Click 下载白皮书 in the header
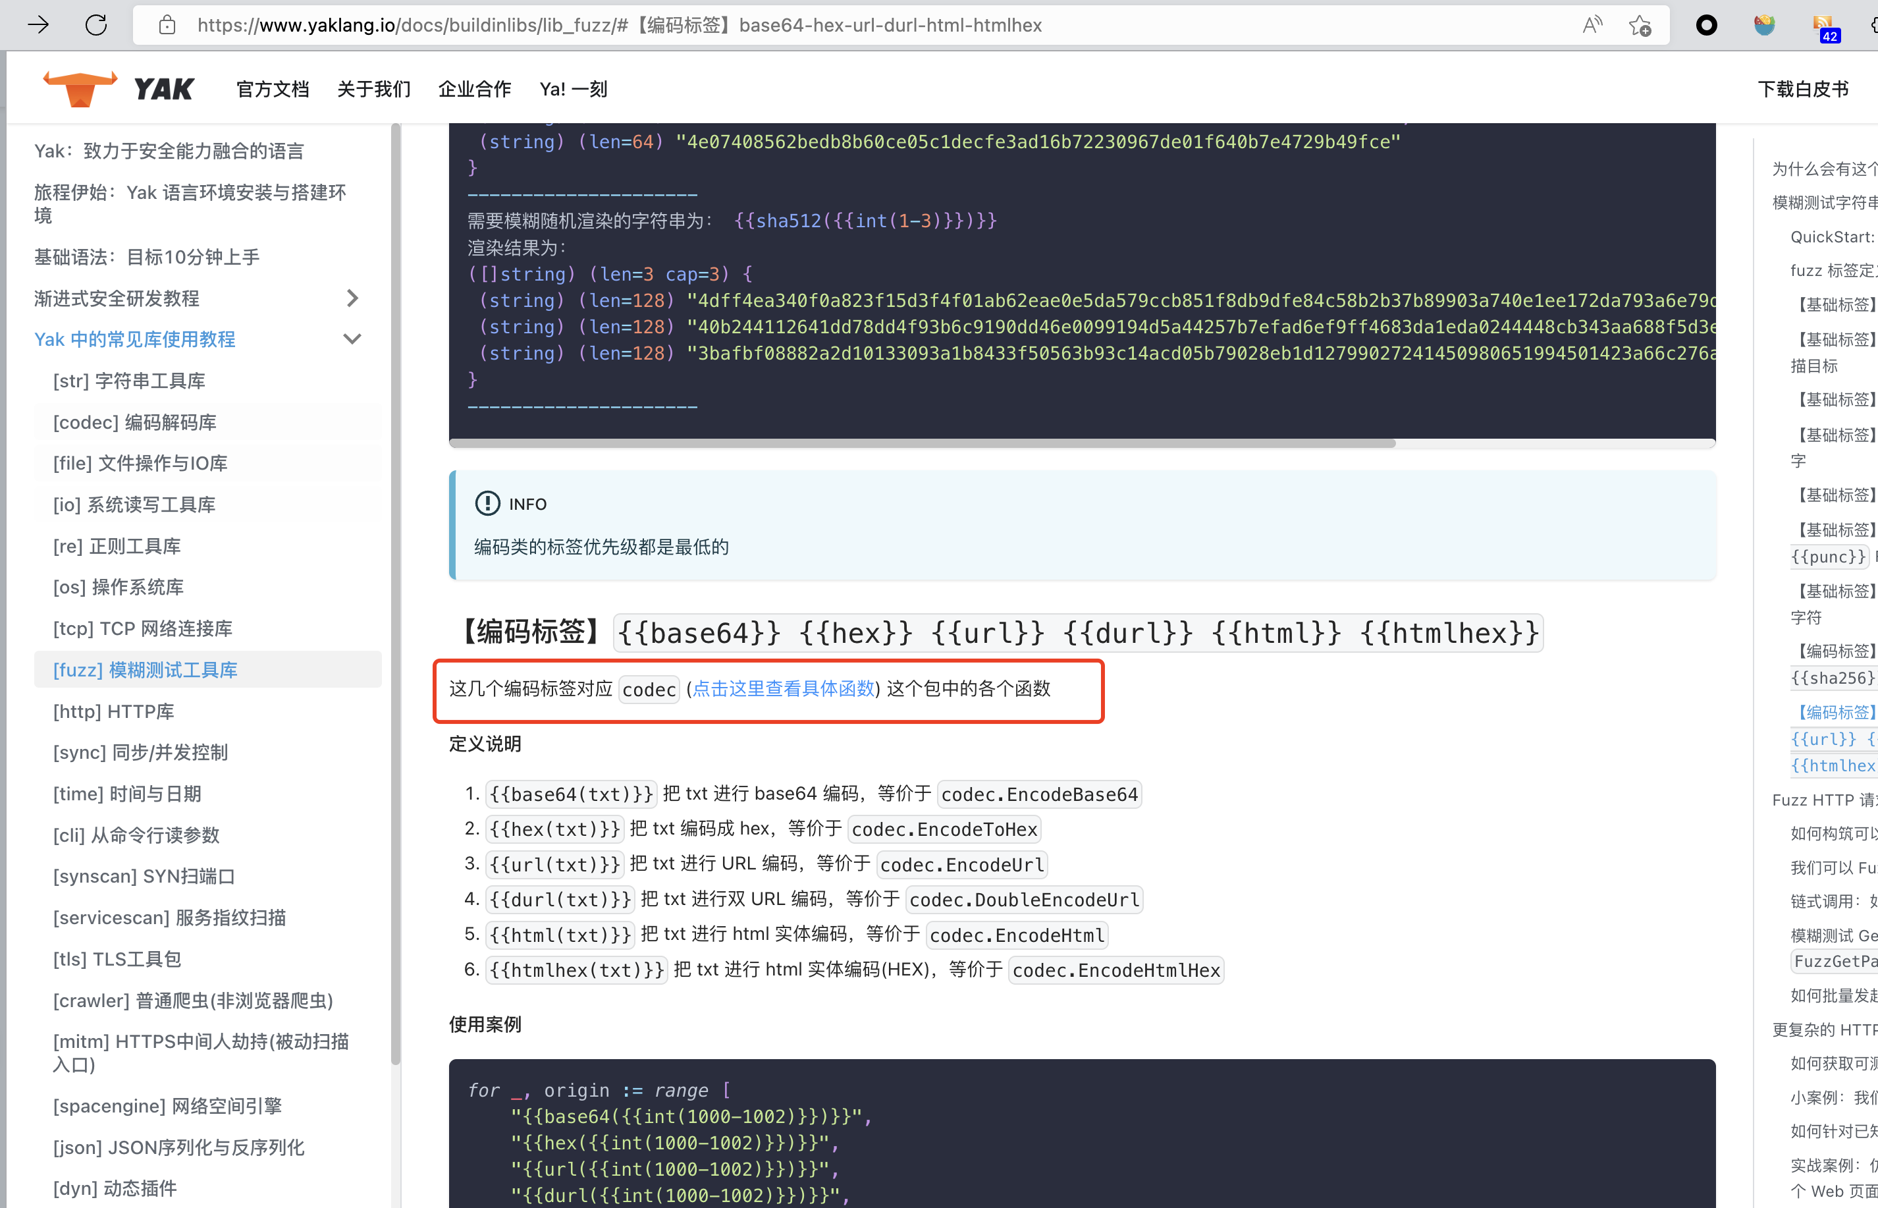 pos(1804,89)
